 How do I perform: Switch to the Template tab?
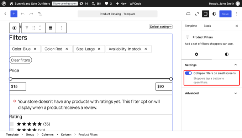[x=191, y=26]
